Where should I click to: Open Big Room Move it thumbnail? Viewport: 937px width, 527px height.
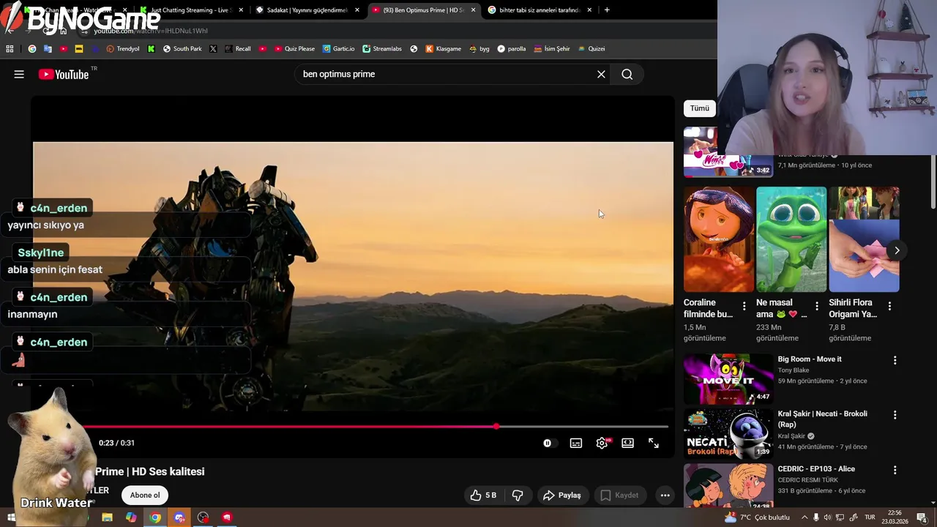coord(728,379)
